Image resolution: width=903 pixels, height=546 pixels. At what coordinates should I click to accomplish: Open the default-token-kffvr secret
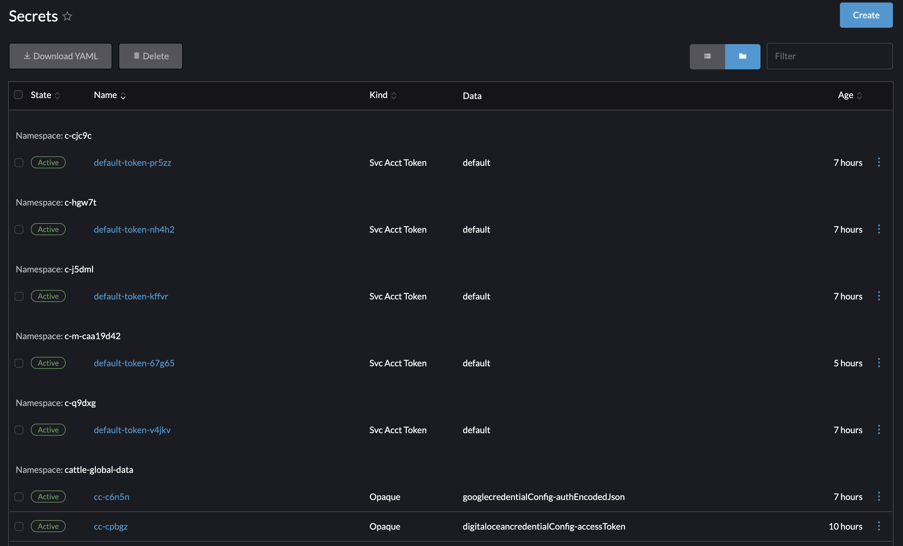(131, 296)
